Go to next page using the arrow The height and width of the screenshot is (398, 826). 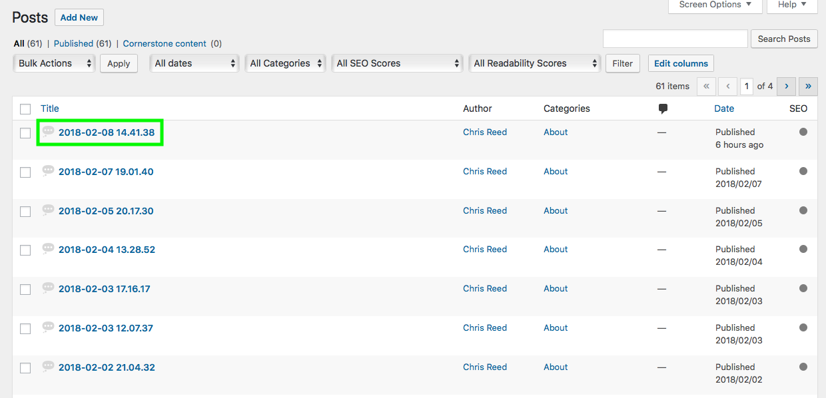pos(786,86)
